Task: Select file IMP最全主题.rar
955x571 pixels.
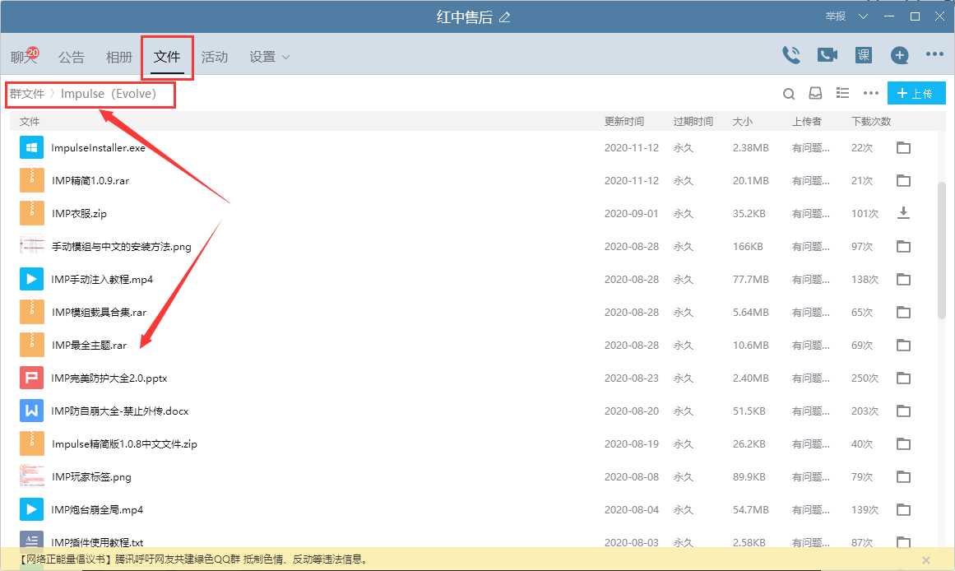Action: (89, 345)
